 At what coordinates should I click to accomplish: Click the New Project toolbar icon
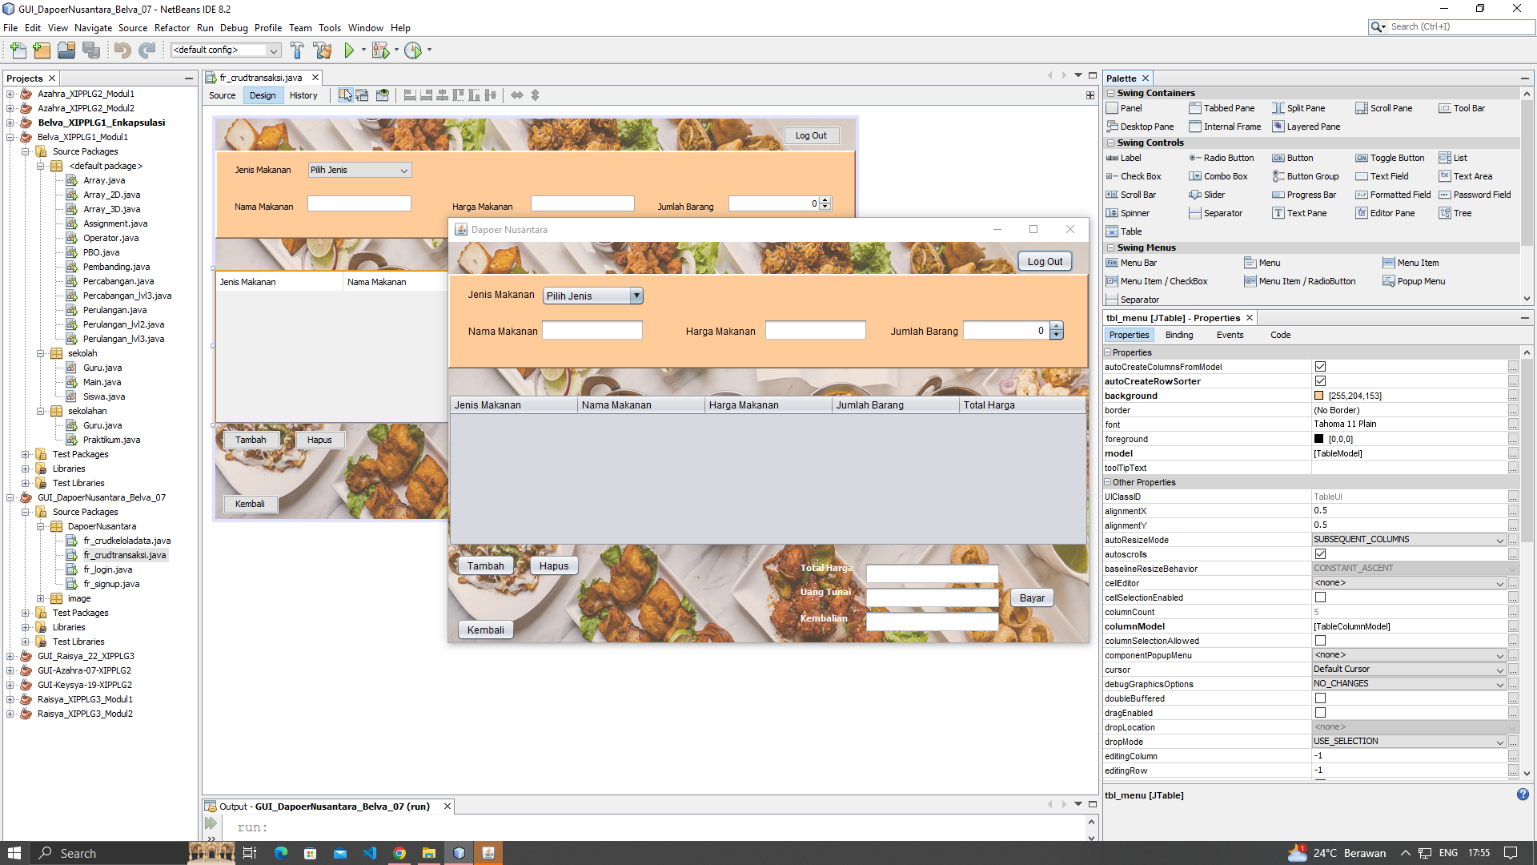tap(42, 50)
